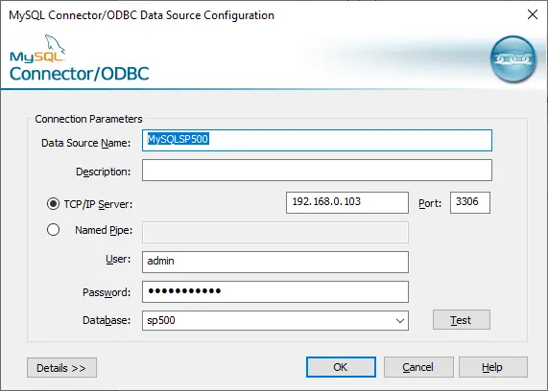Test the connection with the Test button
The width and height of the screenshot is (548, 391).
click(462, 319)
